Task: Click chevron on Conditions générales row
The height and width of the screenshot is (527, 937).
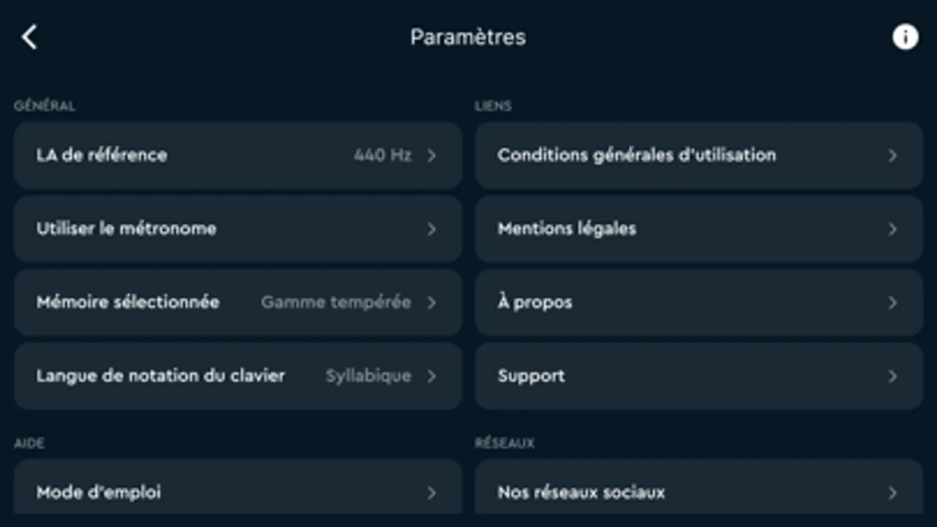Action: [x=892, y=156]
